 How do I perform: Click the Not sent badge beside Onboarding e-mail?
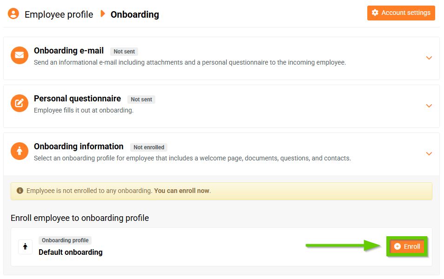(x=124, y=52)
